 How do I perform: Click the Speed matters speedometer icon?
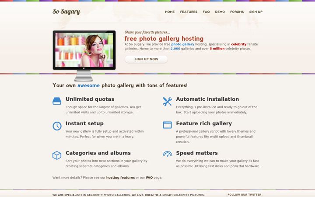pyautogui.click(x=168, y=154)
